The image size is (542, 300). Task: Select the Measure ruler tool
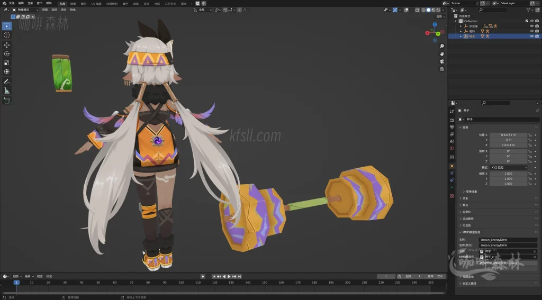click(7, 90)
